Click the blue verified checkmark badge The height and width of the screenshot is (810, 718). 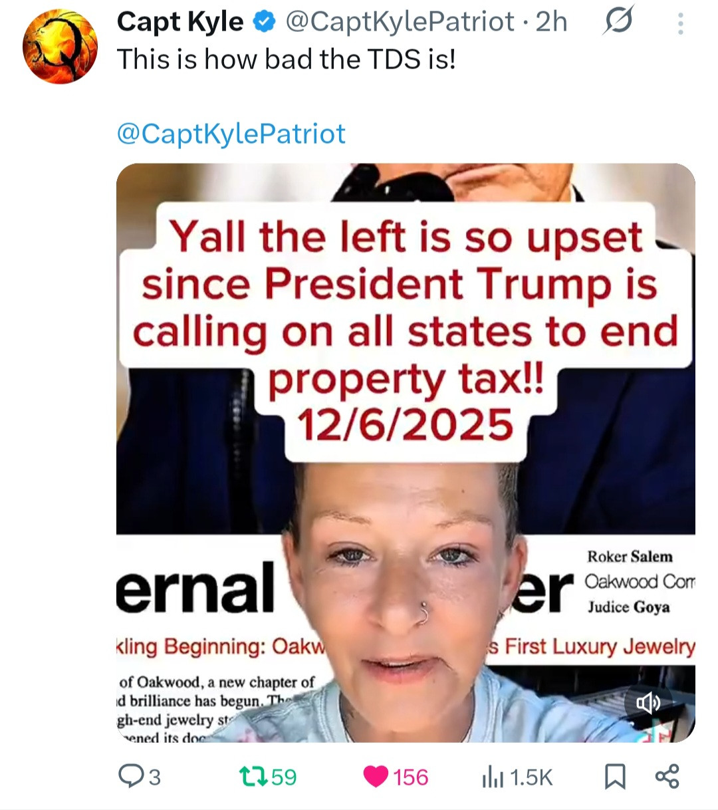[x=264, y=23]
